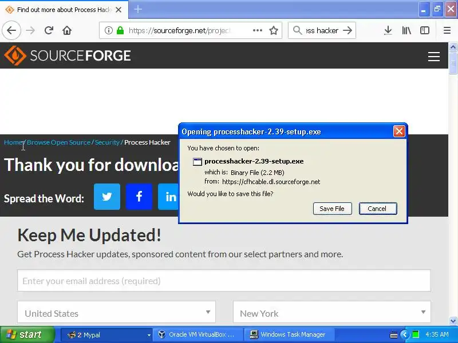Click the scrollbar down arrow
This screenshot has height=343, width=458.
click(453, 321)
